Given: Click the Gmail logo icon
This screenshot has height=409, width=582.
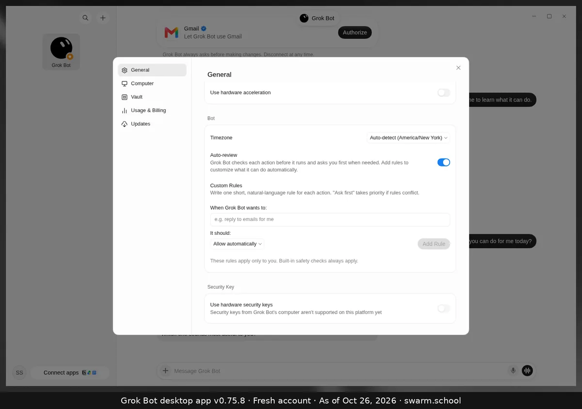Looking at the screenshot, I should [x=171, y=33].
